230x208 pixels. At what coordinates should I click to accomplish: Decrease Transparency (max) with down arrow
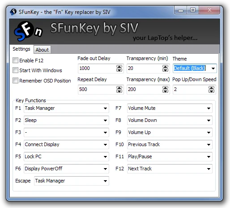click(x=165, y=91)
